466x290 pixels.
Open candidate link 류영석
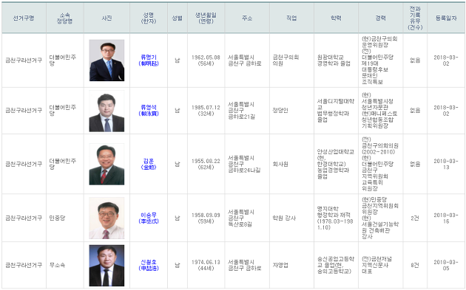149,110
